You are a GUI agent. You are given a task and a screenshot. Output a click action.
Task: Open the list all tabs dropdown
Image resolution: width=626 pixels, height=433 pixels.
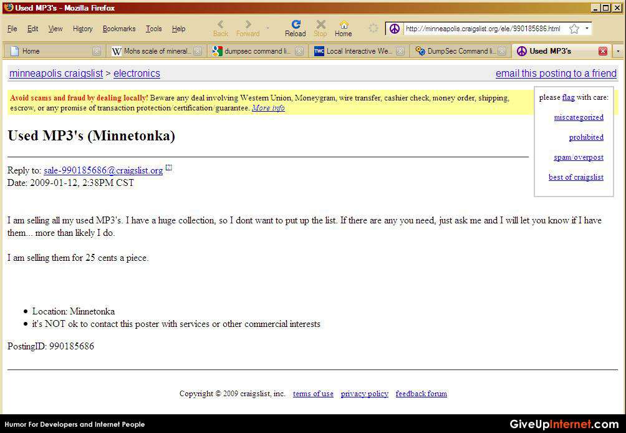pyautogui.click(x=618, y=51)
